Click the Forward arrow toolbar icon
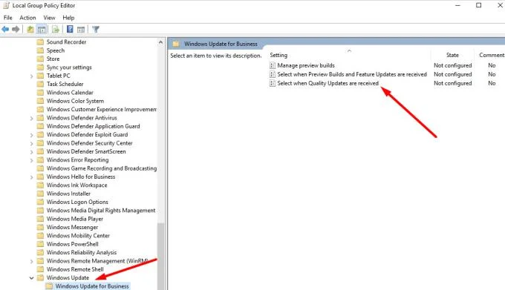 coord(16,30)
